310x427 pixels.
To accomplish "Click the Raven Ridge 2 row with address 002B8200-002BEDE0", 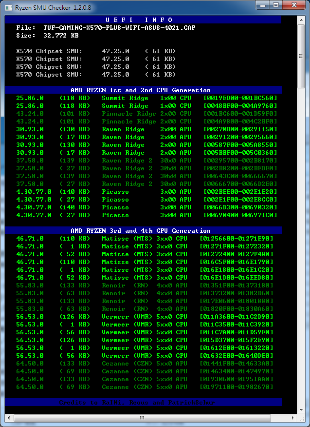I will coord(146,168).
